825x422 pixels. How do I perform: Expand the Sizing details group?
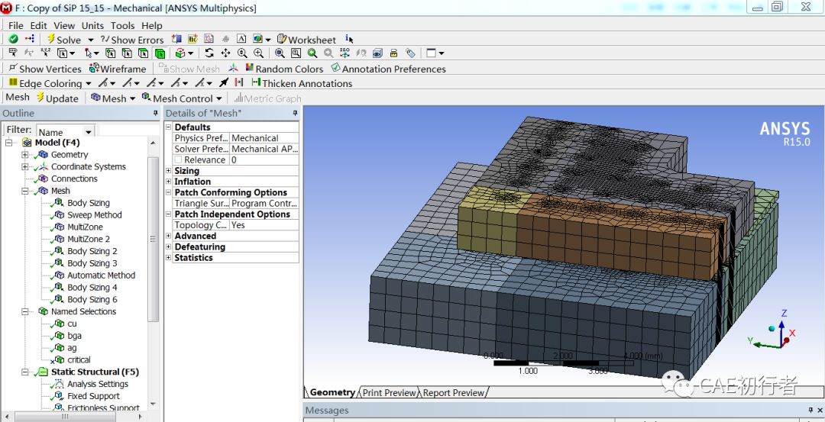[x=168, y=171]
